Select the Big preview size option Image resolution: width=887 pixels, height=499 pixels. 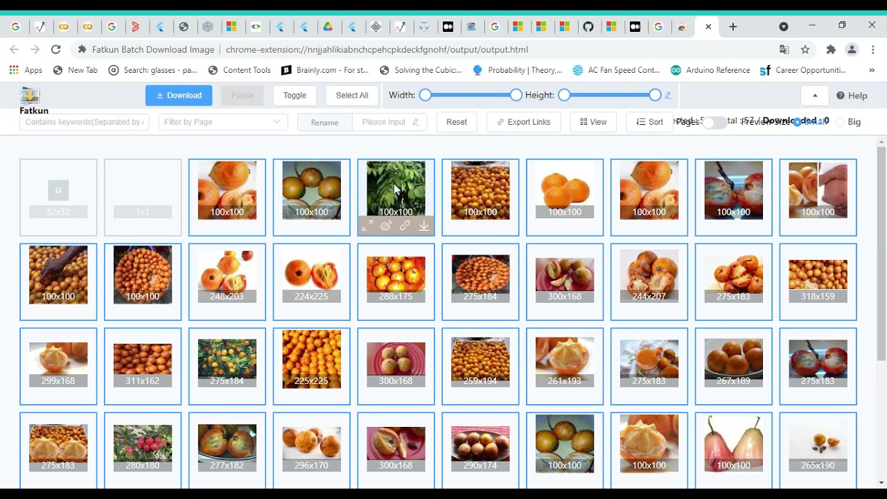tap(841, 122)
